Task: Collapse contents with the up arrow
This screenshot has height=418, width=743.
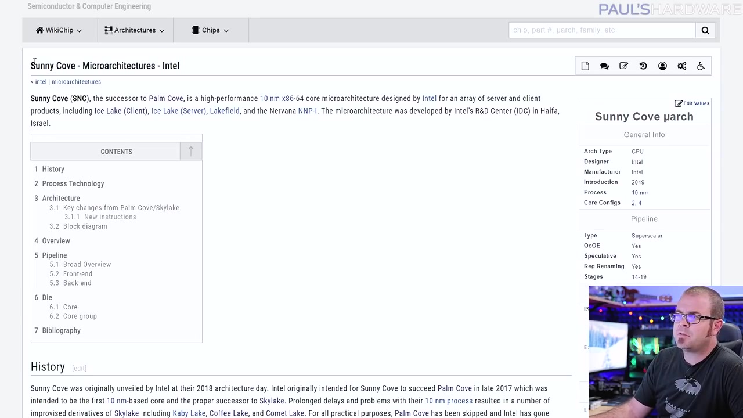Action: click(x=190, y=152)
